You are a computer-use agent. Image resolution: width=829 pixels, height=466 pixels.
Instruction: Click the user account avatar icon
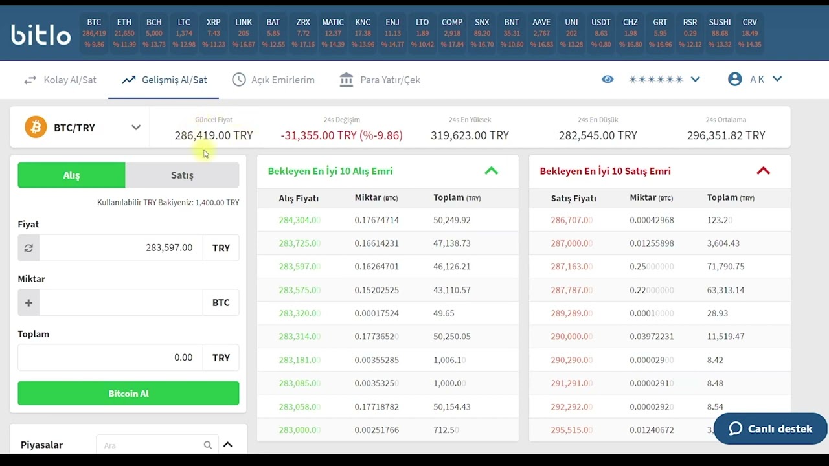coord(734,79)
